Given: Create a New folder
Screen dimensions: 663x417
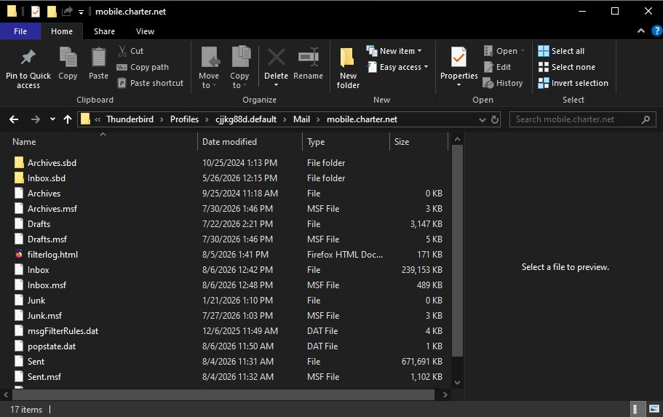Looking at the screenshot, I should (348, 68).
